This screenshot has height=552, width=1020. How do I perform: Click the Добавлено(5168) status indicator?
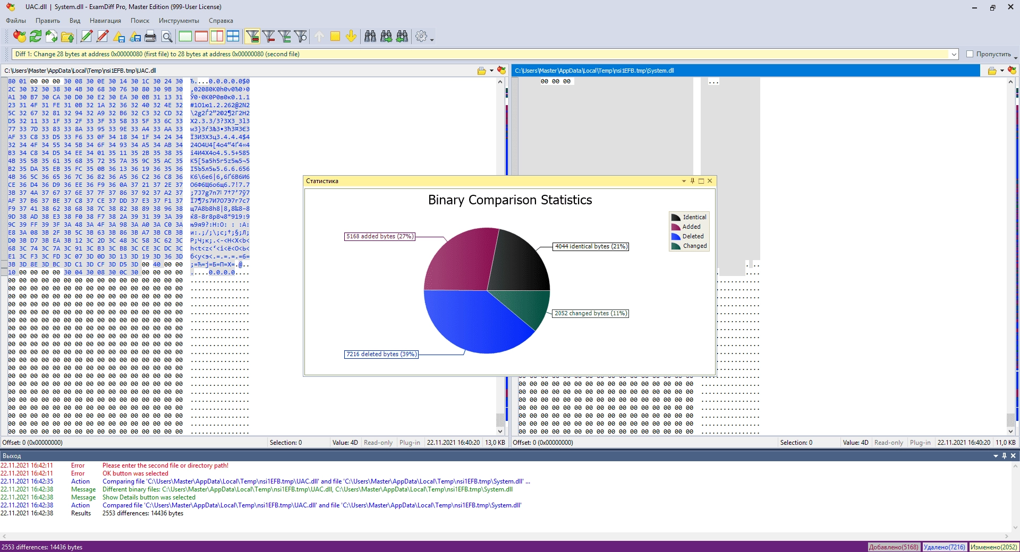[894, 547]
